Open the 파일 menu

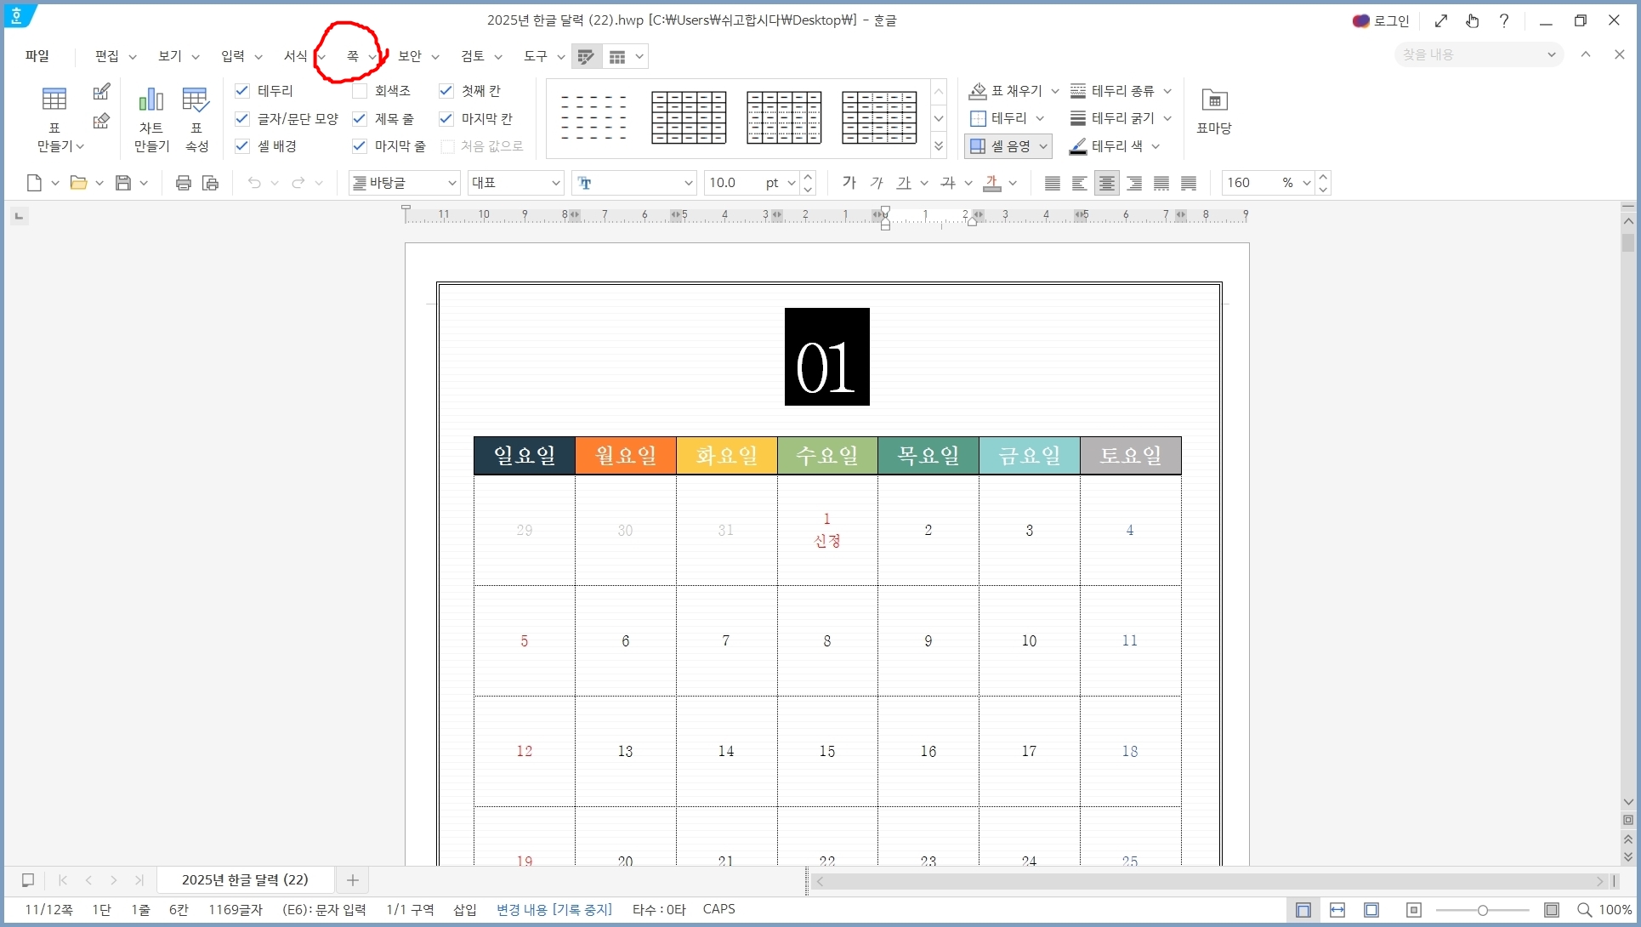click(x=37, y=56)
